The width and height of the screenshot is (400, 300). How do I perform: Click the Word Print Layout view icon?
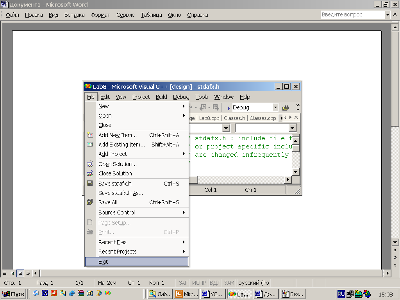click(x=20, y=273)
